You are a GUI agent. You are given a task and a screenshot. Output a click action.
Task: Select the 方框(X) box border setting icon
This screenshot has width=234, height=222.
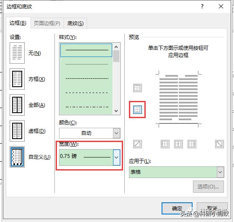17,79
